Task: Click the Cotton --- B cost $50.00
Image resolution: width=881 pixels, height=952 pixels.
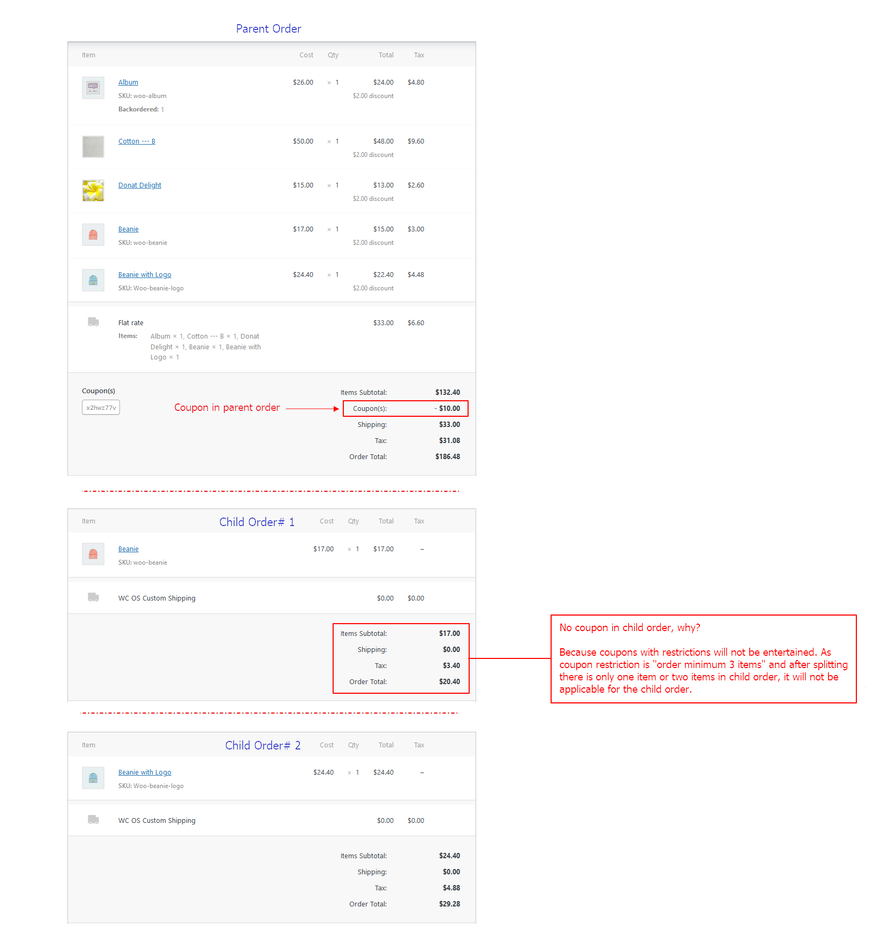Action: (303, 141)
